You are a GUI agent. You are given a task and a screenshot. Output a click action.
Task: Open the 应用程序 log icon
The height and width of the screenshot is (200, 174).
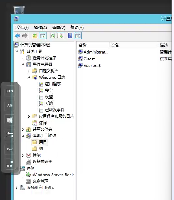point(41,84)
